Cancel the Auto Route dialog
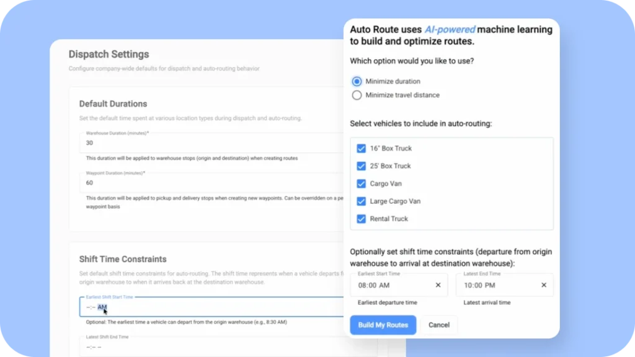Image resolution: width=635 pixels, height=357 pixels. pos(439,325)
